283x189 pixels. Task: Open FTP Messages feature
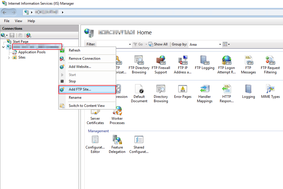pos(248,64)
